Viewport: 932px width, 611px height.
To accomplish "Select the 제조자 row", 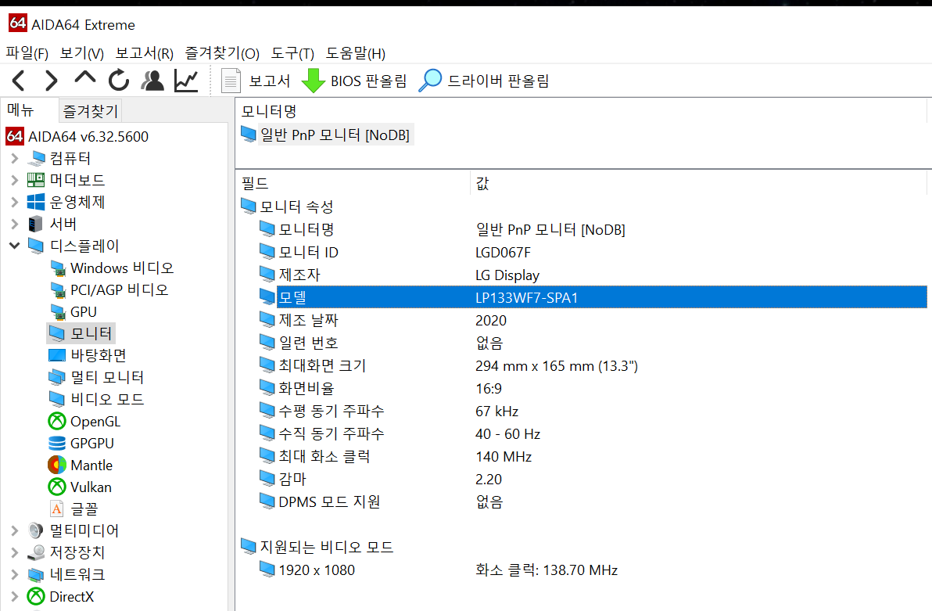I will (592, 275).
